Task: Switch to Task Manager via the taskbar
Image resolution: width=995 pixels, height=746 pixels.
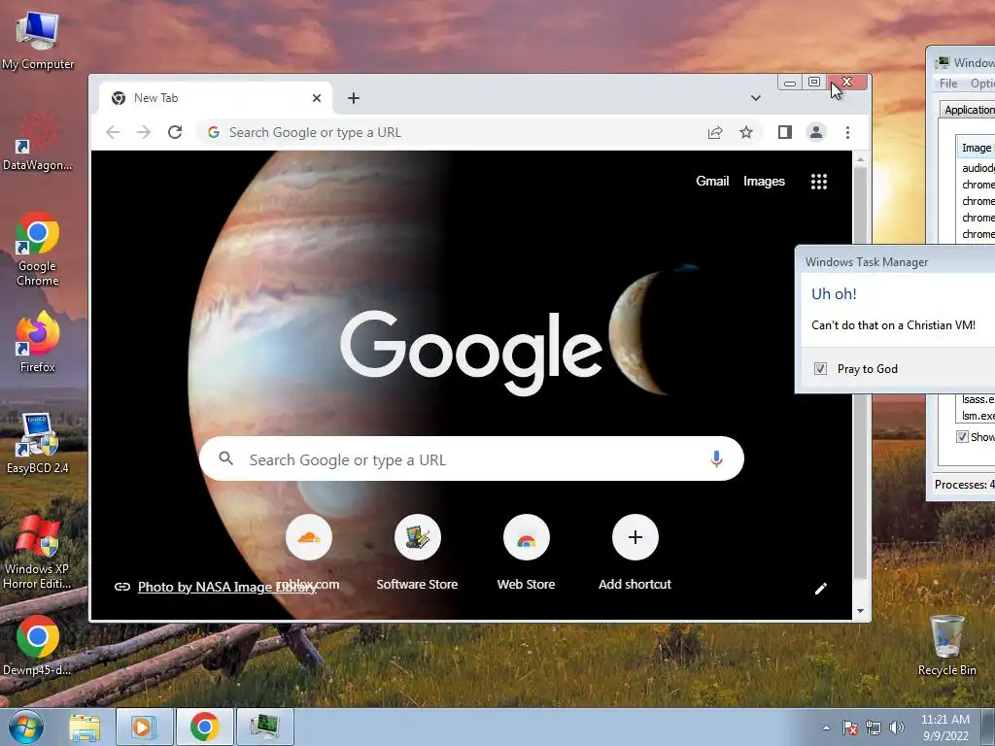Action: click(264, 727)
